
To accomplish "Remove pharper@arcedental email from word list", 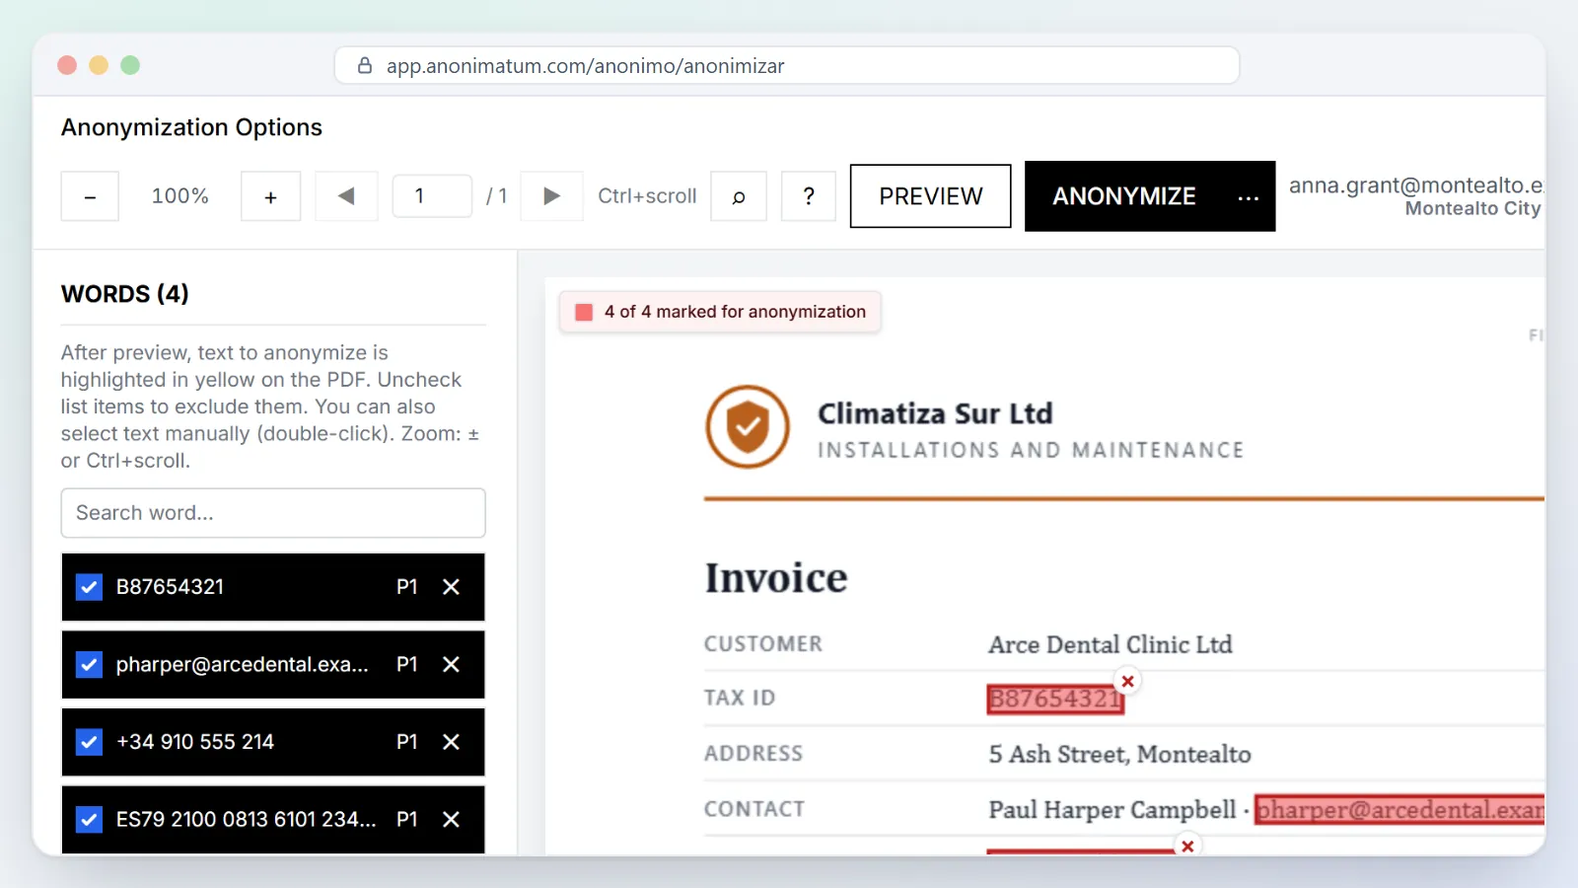I will (x=451, y=664).
